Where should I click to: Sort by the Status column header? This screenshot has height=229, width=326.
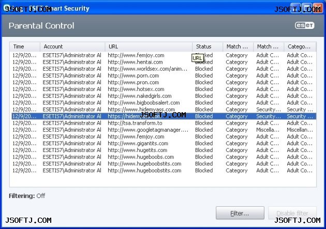(208, 47)
